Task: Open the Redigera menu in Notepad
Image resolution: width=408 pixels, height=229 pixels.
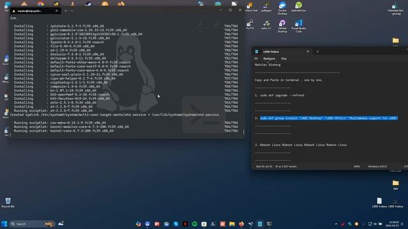Action: coord(269,59)
